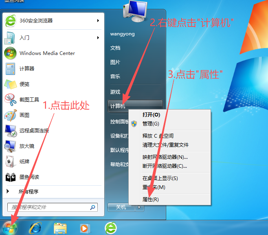The image size is (268, 235).
Task: Open 设备和打印机 devices link
Action: point(119,136)
